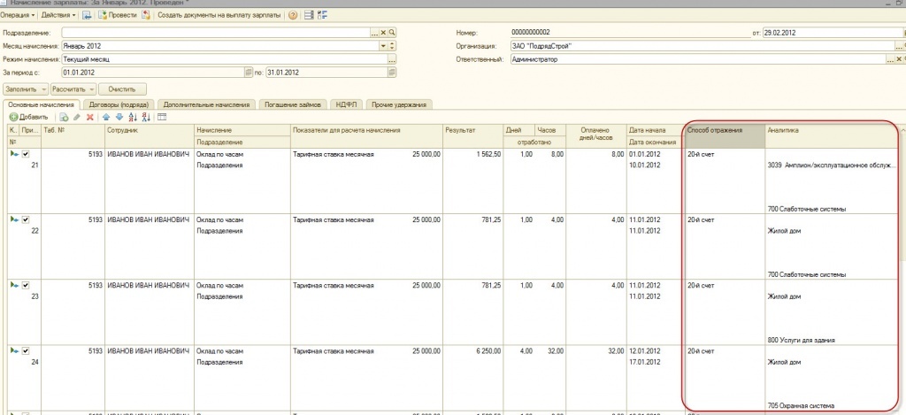Open Подразделение item with magnifier icon
This screenshot has width=906, height=415.
(x=391, y=33)
